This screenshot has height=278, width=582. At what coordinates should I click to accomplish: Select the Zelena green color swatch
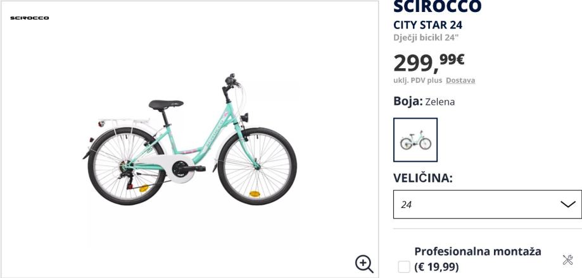415,140
